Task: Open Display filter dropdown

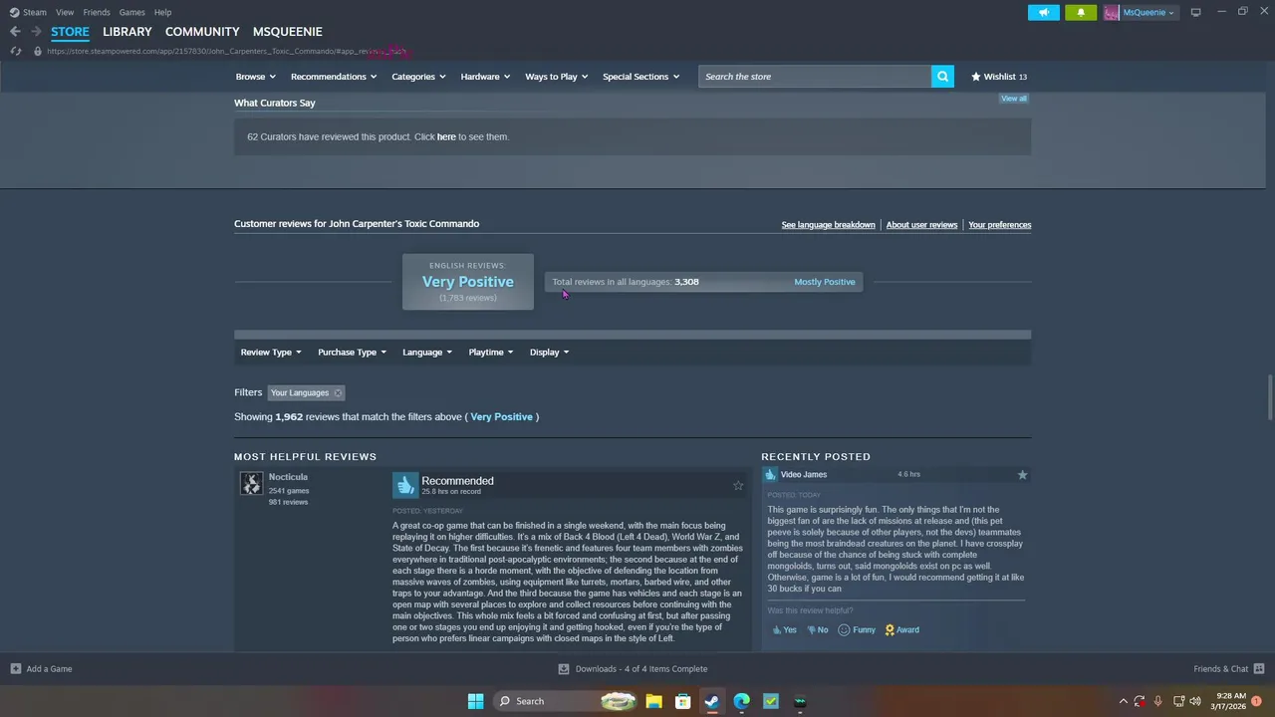Action: click(549, 353)
